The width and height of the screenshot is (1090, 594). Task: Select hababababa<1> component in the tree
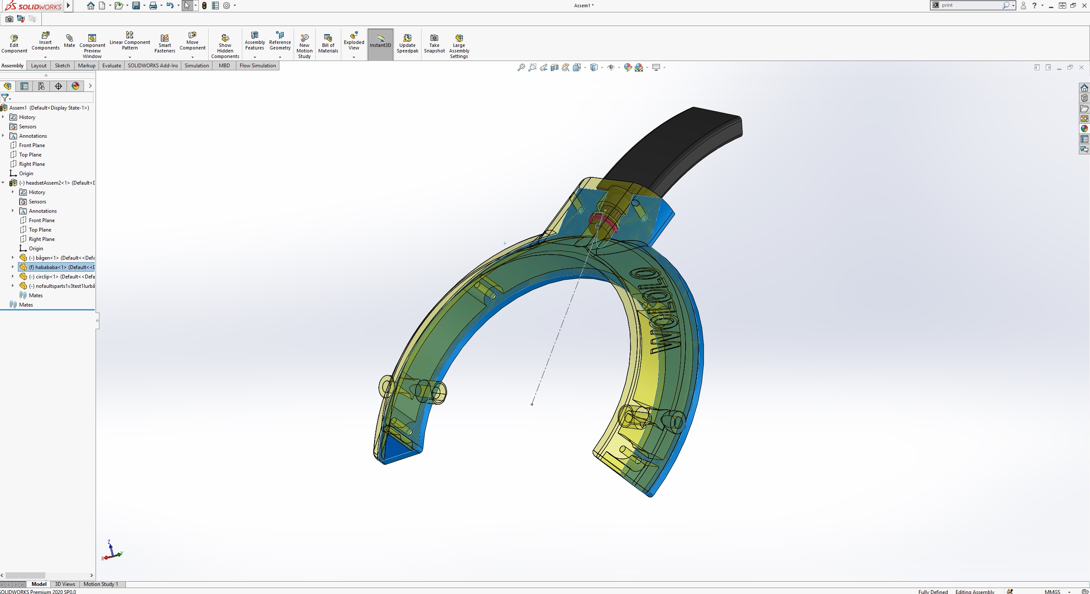coord(57,267)
